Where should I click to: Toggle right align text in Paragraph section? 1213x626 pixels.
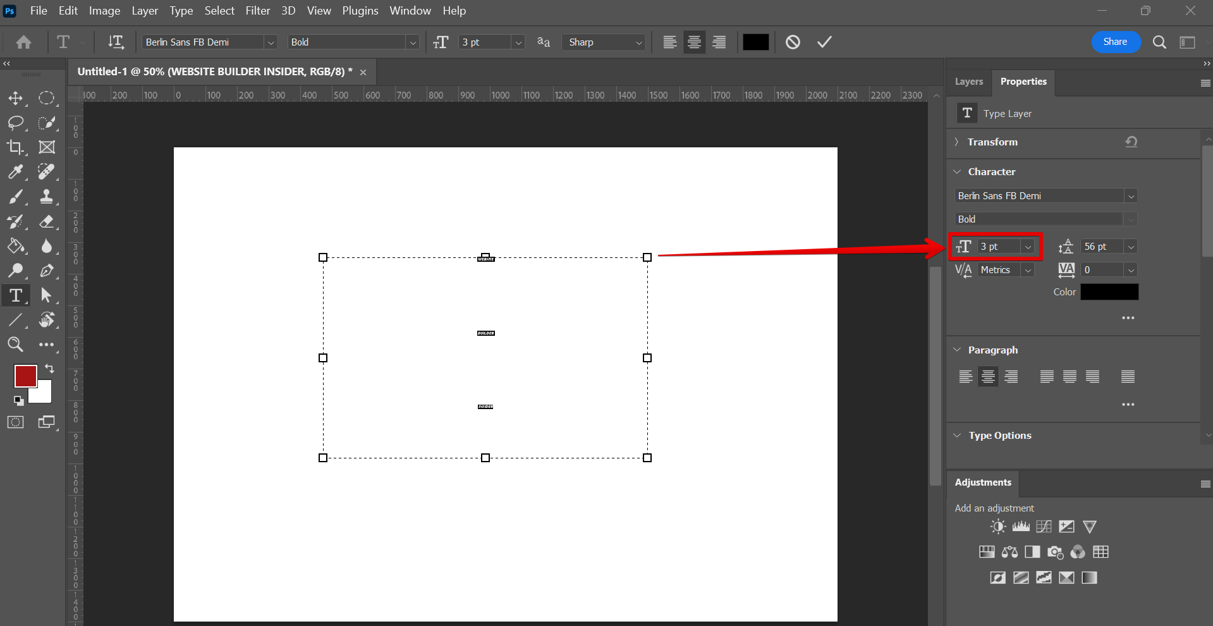[1011, 377]
